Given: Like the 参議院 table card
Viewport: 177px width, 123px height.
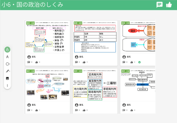Looking at the screenshot, I should 84,62.
